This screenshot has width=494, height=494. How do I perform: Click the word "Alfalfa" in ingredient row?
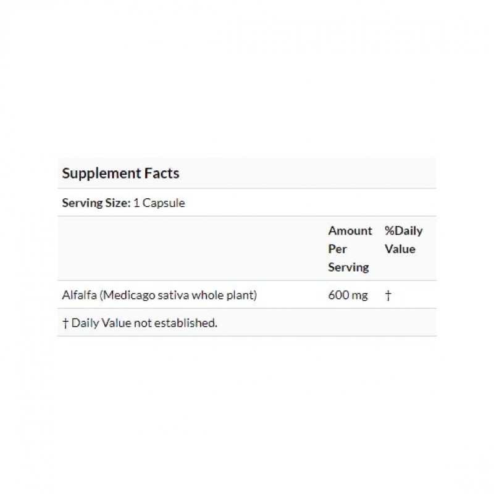point(79,295)
